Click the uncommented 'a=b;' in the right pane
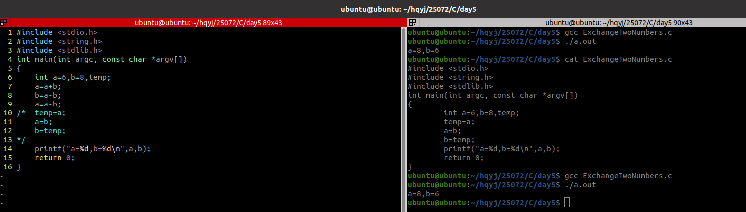This screenshot has width=746, height=212. point(453,131)
